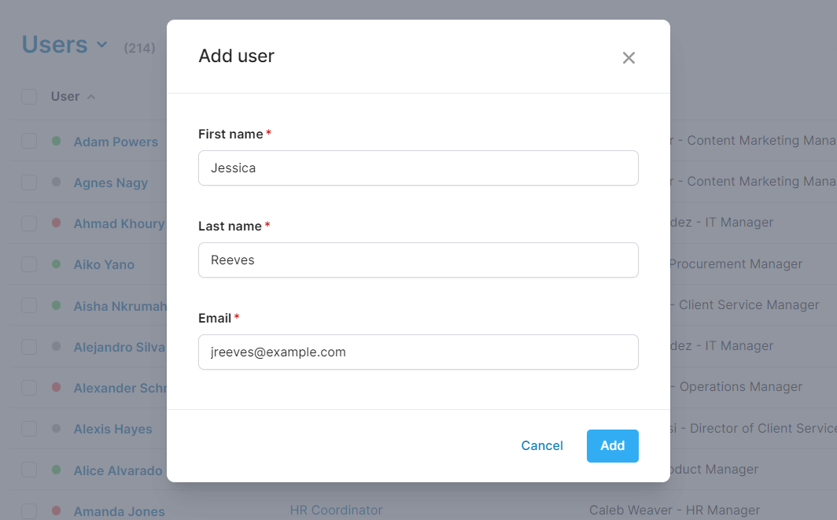Screen dimensions: 837x520
Task: Click Adam Powers green status dot
Action: point(56,141)
